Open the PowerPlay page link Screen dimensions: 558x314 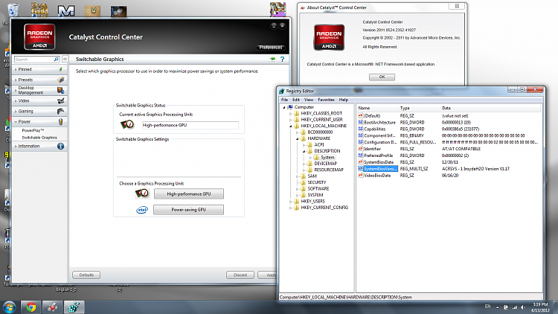(x=33, y=130)
